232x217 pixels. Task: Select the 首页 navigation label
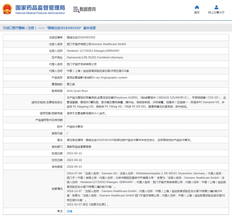pos(197,12)
